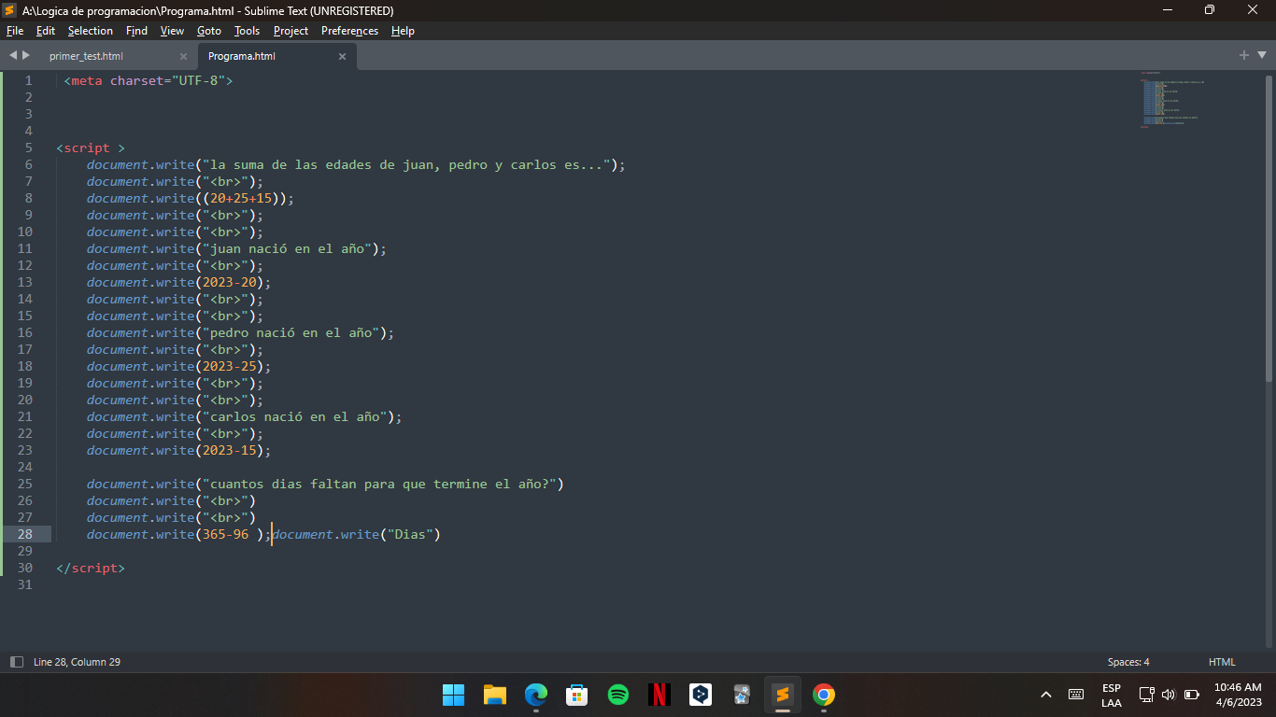The height and width of the screenshot is (717, 1276).
Task: Minimize the Sublime Text window
Action: tap(1168, 10)
